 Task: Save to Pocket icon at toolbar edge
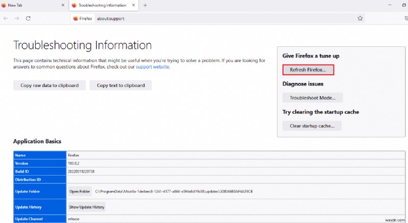pyautogui.click(x=406, y=18)
